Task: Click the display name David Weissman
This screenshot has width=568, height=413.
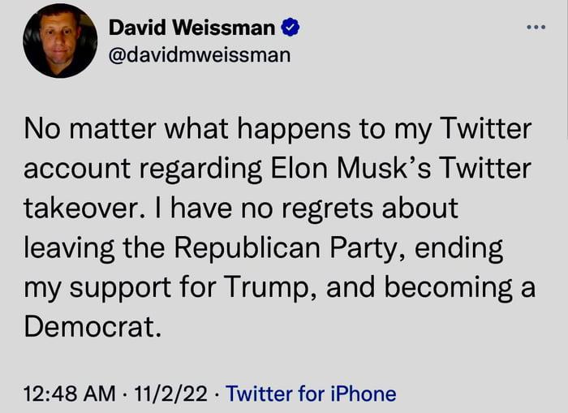Action: tap(192, 28)
